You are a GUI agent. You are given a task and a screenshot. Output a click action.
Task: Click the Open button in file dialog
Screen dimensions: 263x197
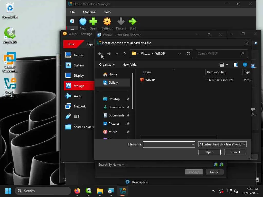point(210,152)
